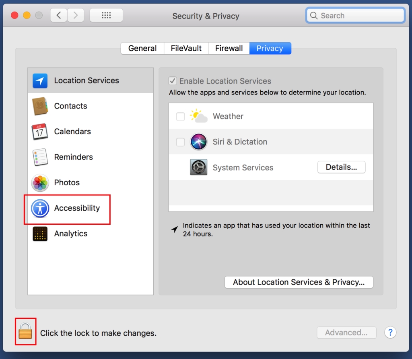Select the Analytics icon in sidebar
The height and width of the screenshot is (359, 412).
click(x=40, y=234)
